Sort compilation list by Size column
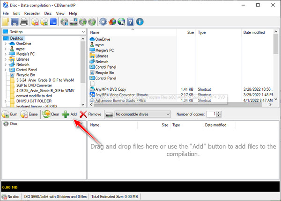The image size is (281, 201). click(154, 125)
